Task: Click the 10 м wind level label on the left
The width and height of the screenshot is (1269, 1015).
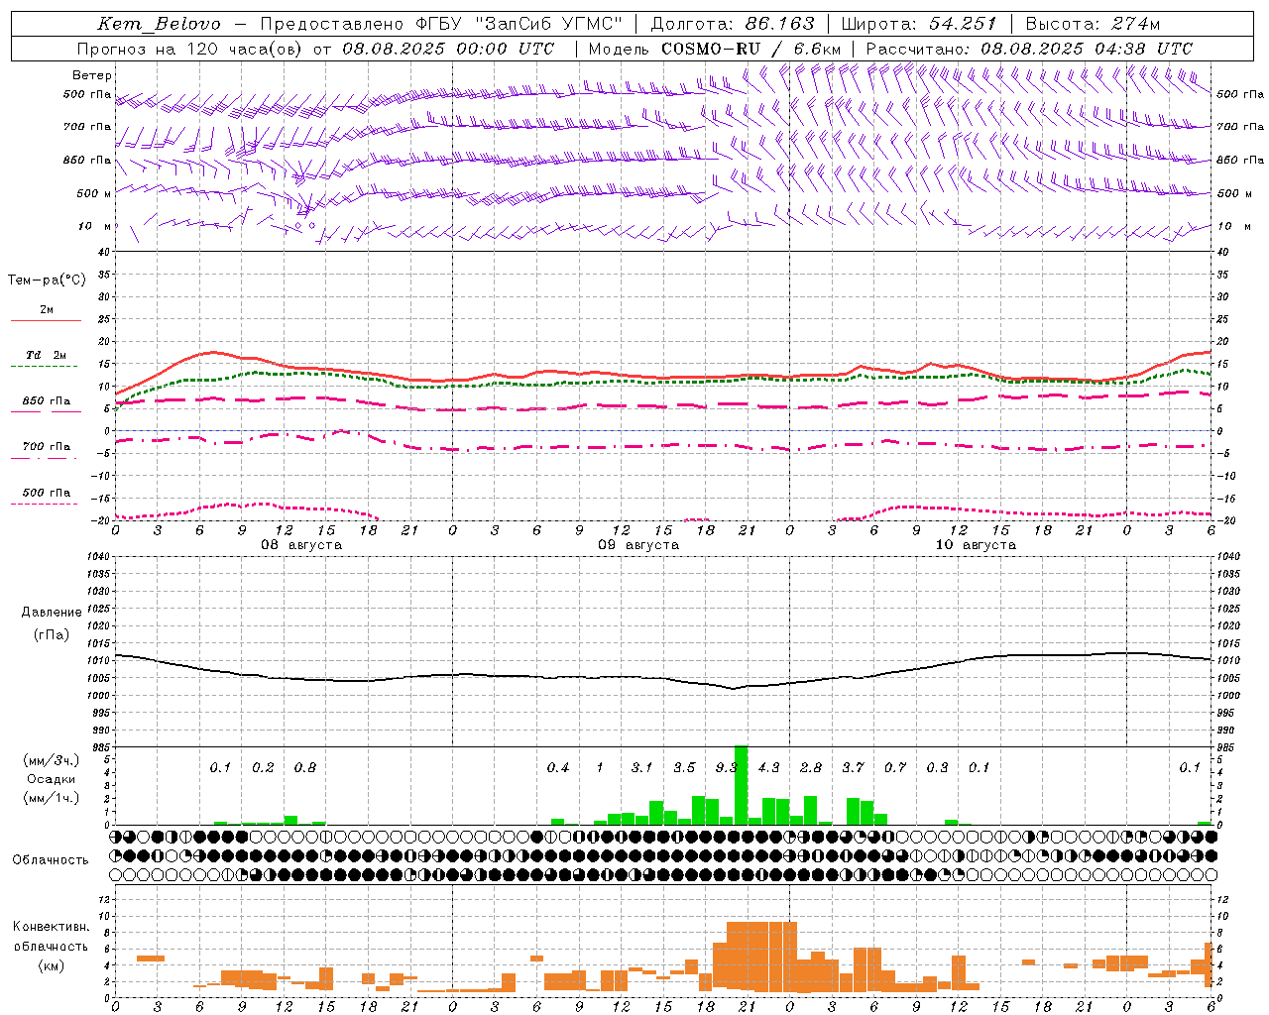Action: [x=95, y=226]
